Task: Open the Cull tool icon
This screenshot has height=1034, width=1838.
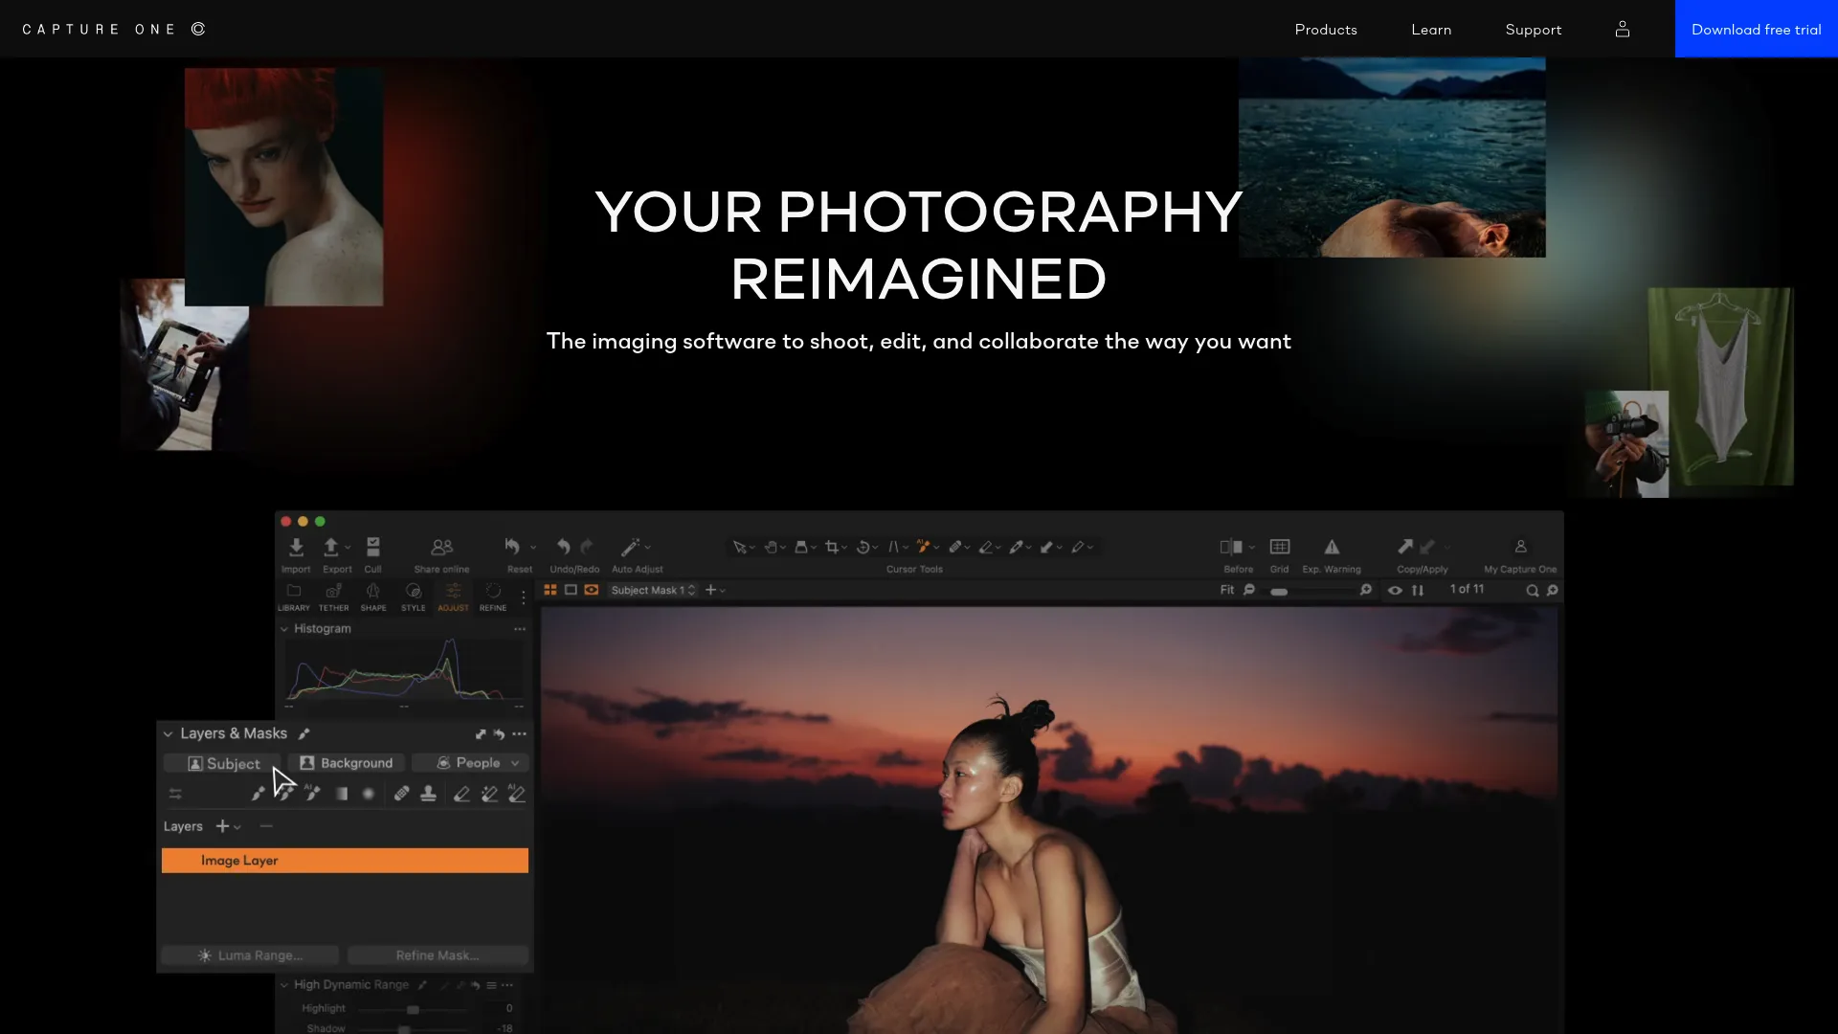Action: [373, 547]
